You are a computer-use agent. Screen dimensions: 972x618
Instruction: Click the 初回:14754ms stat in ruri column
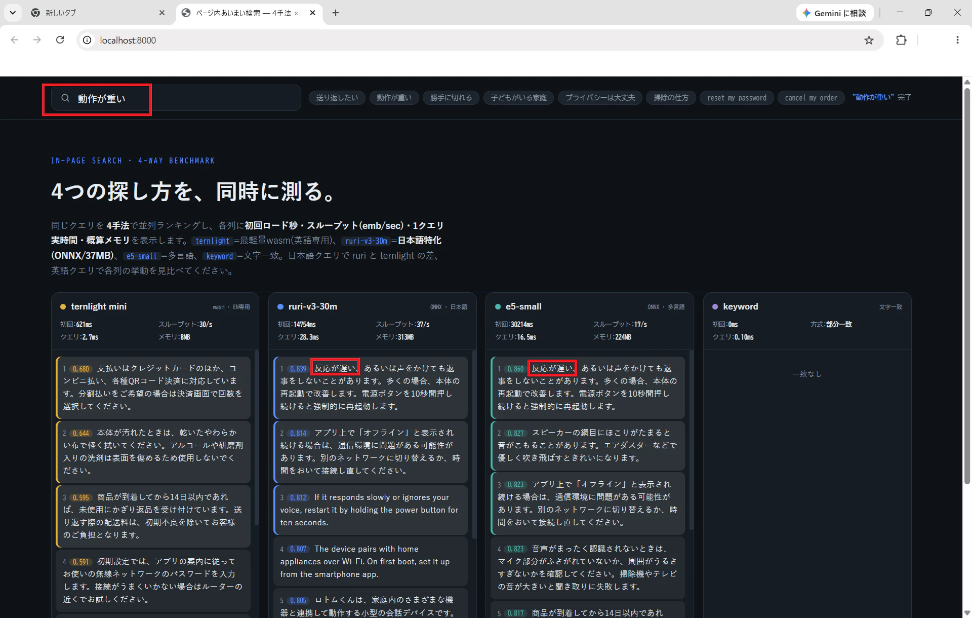point(297,324)
